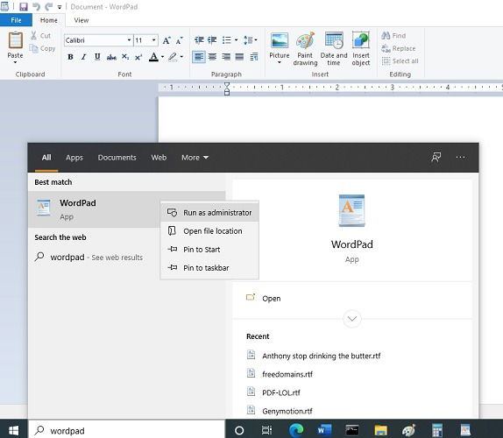Image resolution: width=503 pixels, height=438 pixels.
Task: Open recent file freedomains.rtf
Action: click(x=287, y=374)
